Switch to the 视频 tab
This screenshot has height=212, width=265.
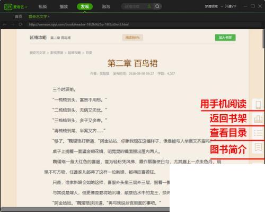pos(42,7)
